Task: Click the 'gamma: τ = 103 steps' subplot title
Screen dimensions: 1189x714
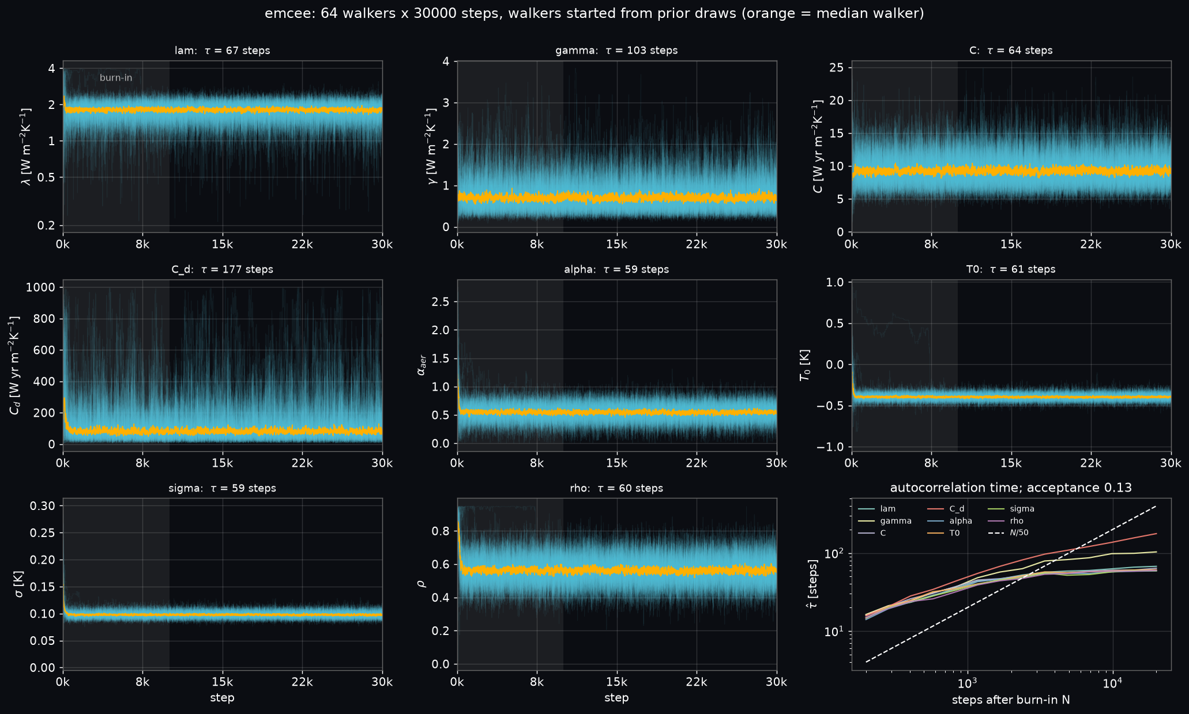Action: pos(616,51)
